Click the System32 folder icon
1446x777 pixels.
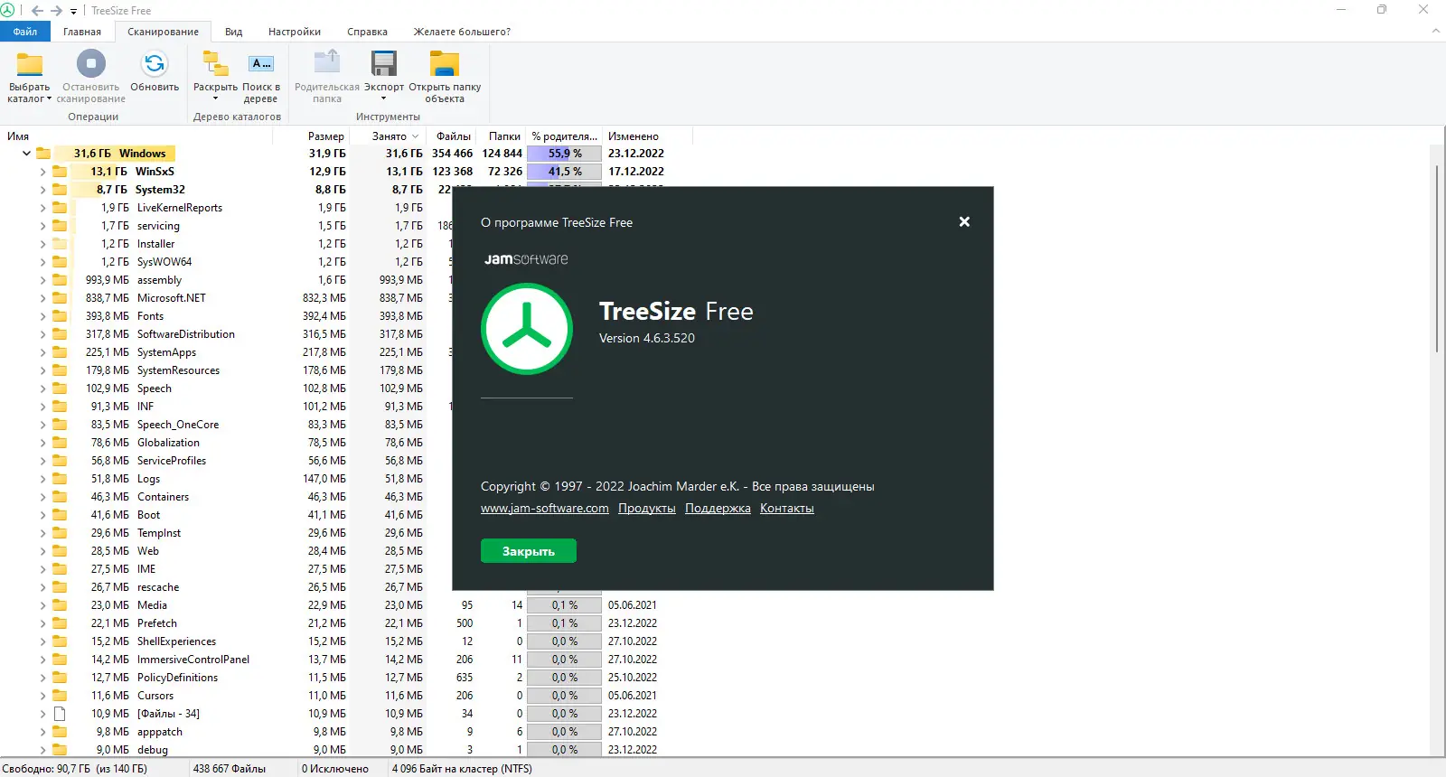(x=60, y=190)
